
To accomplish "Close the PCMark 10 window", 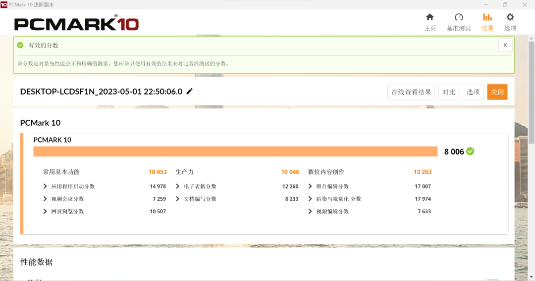I will [x=525, y=5].
